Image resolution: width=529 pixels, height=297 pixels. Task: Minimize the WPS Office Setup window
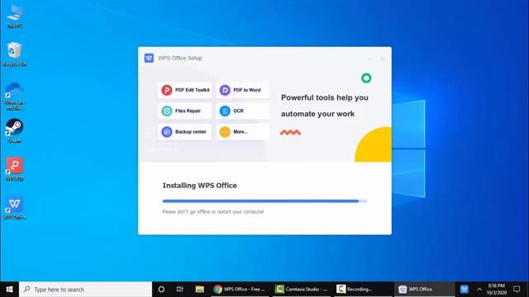tap(370, 59)
